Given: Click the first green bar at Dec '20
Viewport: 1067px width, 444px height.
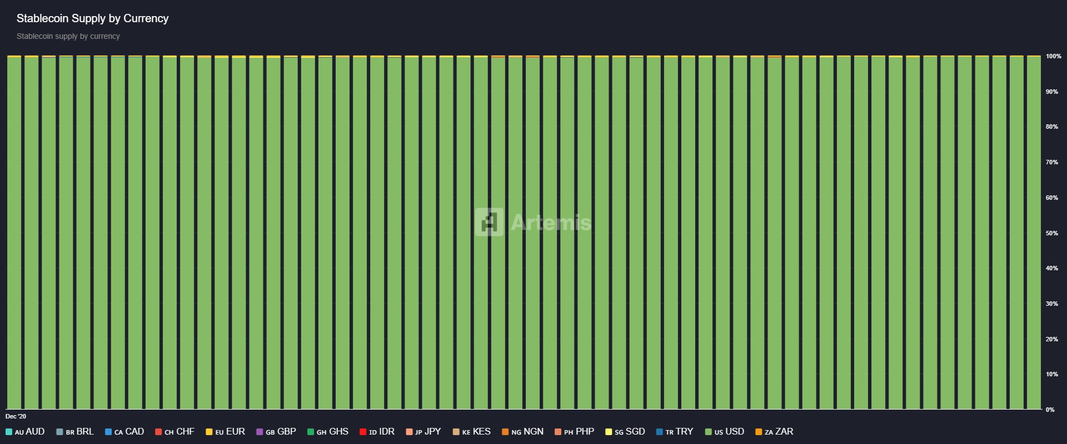Looking at the screenshot, I should coord(14,233).
